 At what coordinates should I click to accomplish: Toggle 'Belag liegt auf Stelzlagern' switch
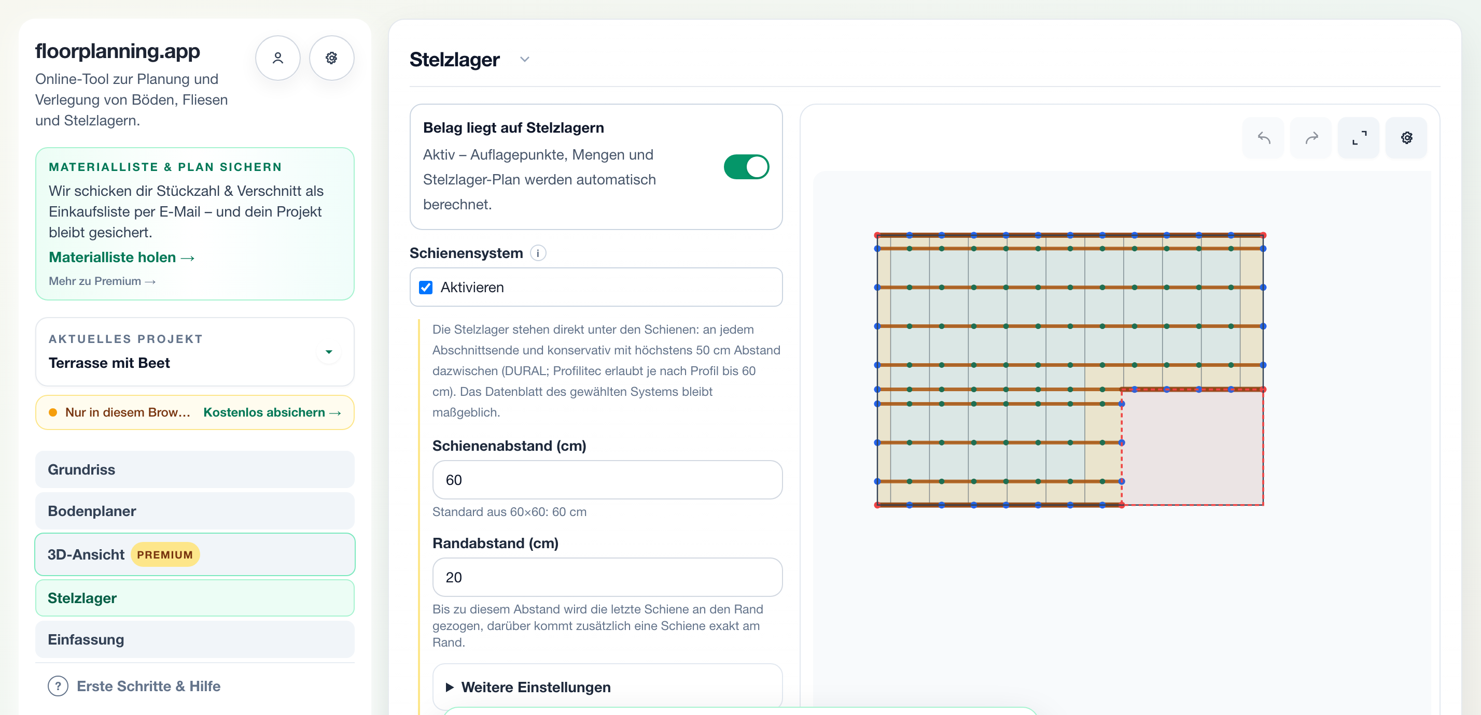click(x=746, y=167)
